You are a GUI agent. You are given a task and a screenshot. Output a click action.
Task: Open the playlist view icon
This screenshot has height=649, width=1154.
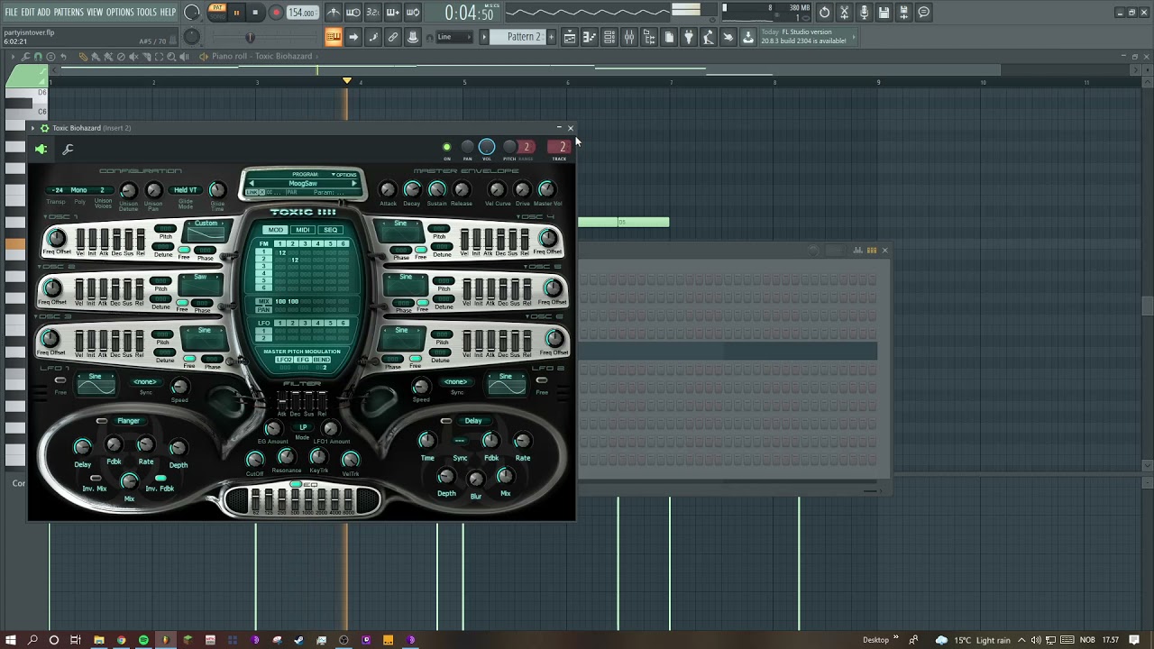click(x=569, y=37)
